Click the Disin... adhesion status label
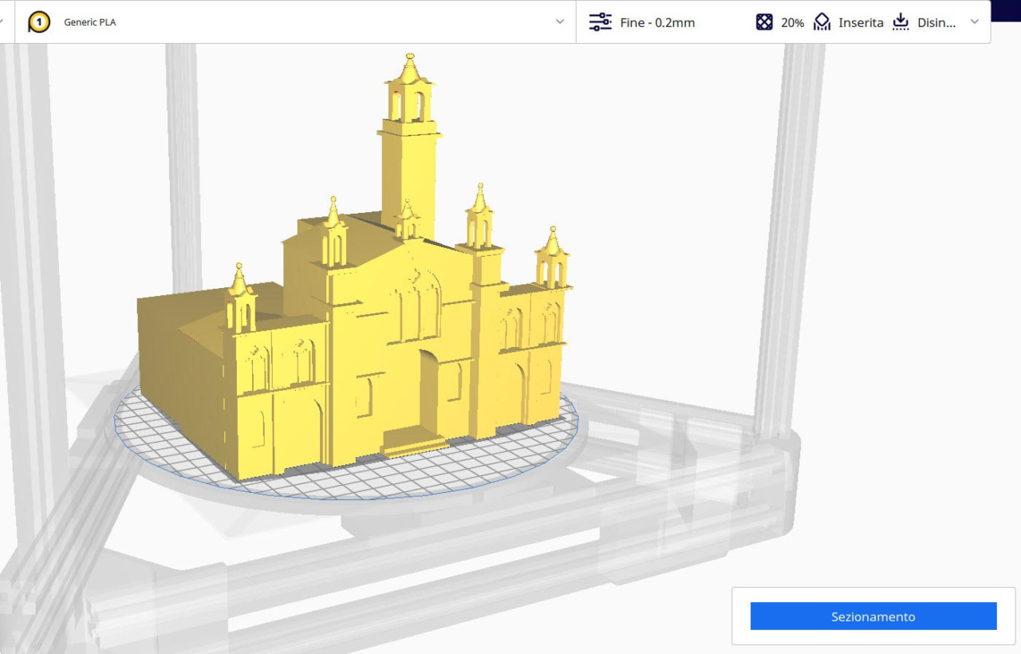Image resolution: width=1021 pixels, height=654 pixels. tap(936, 22)
